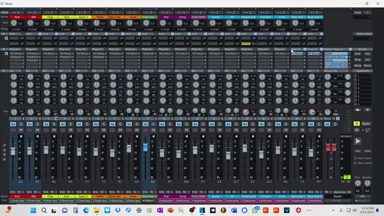Open the mixer Setup button
Image resolution: width=384 pixels, height=216 pixels.
tap(358, 13)
